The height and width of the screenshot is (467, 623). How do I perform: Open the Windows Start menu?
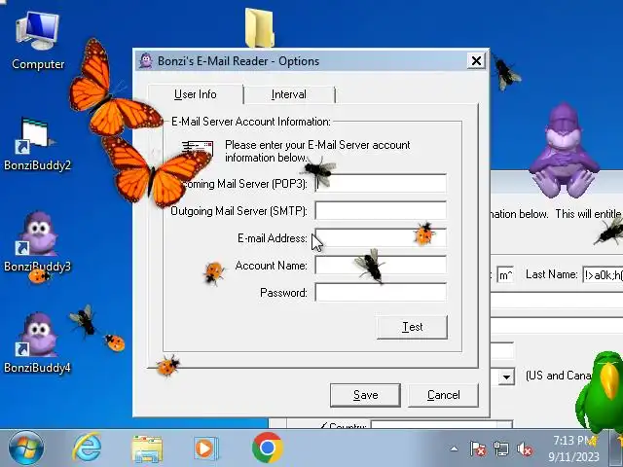[26, 449]
